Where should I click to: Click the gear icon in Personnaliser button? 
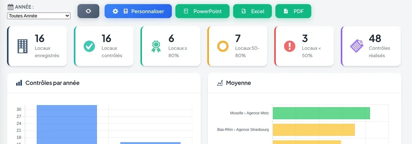click(x=115, y=11)
